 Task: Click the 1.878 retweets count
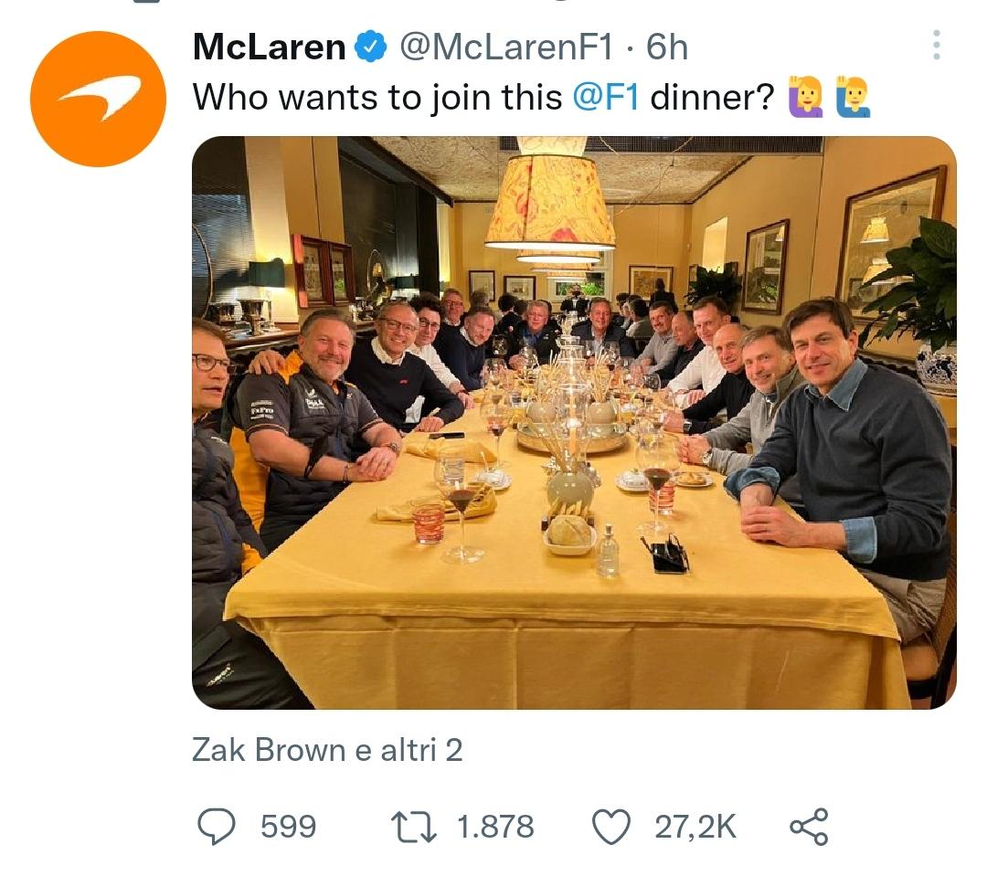pyautogui.click(x=494, y=827)
